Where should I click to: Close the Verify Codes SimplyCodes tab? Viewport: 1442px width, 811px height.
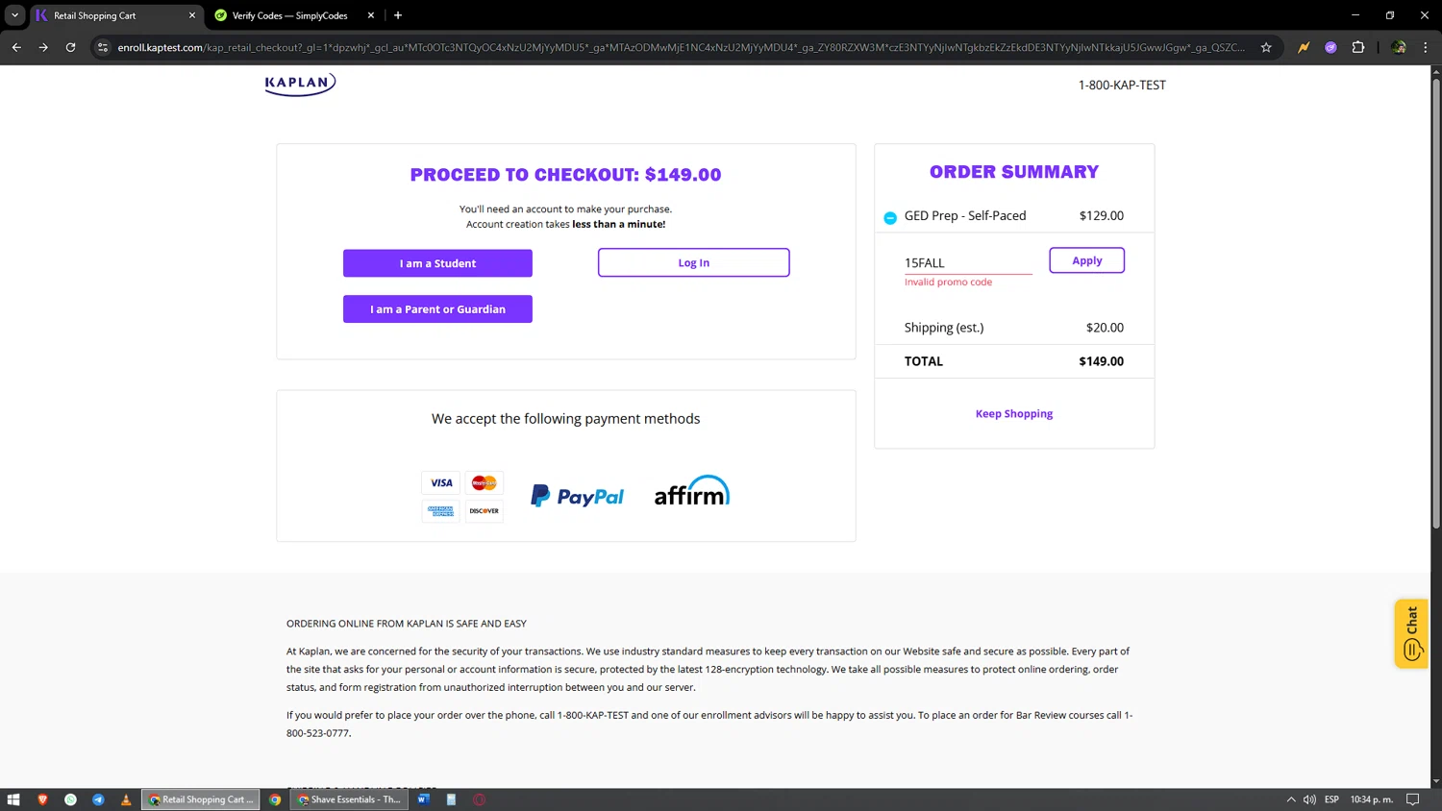click(x=371, y=15)
